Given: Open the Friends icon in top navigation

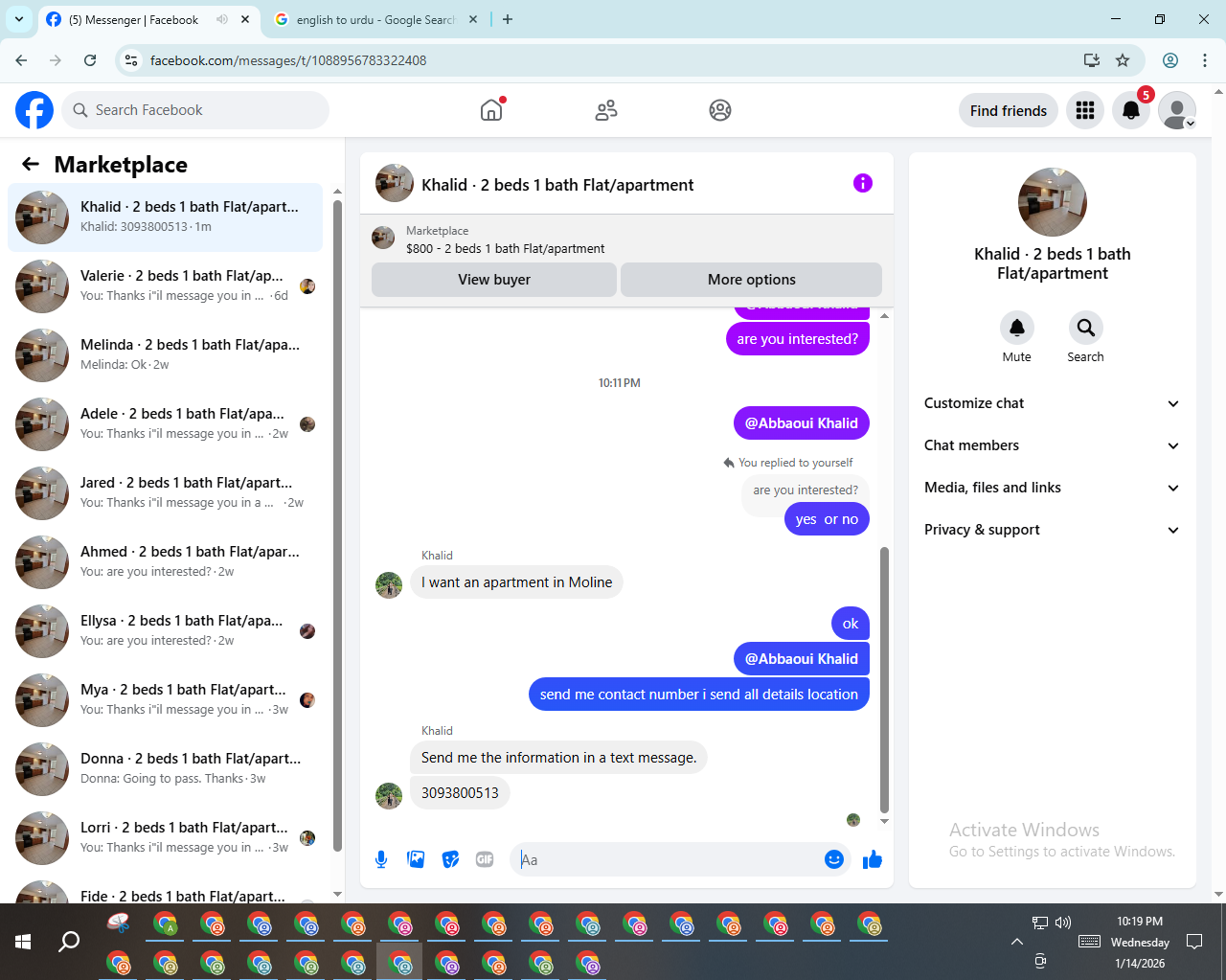Looking at the screenshot, I should point(606,110).
